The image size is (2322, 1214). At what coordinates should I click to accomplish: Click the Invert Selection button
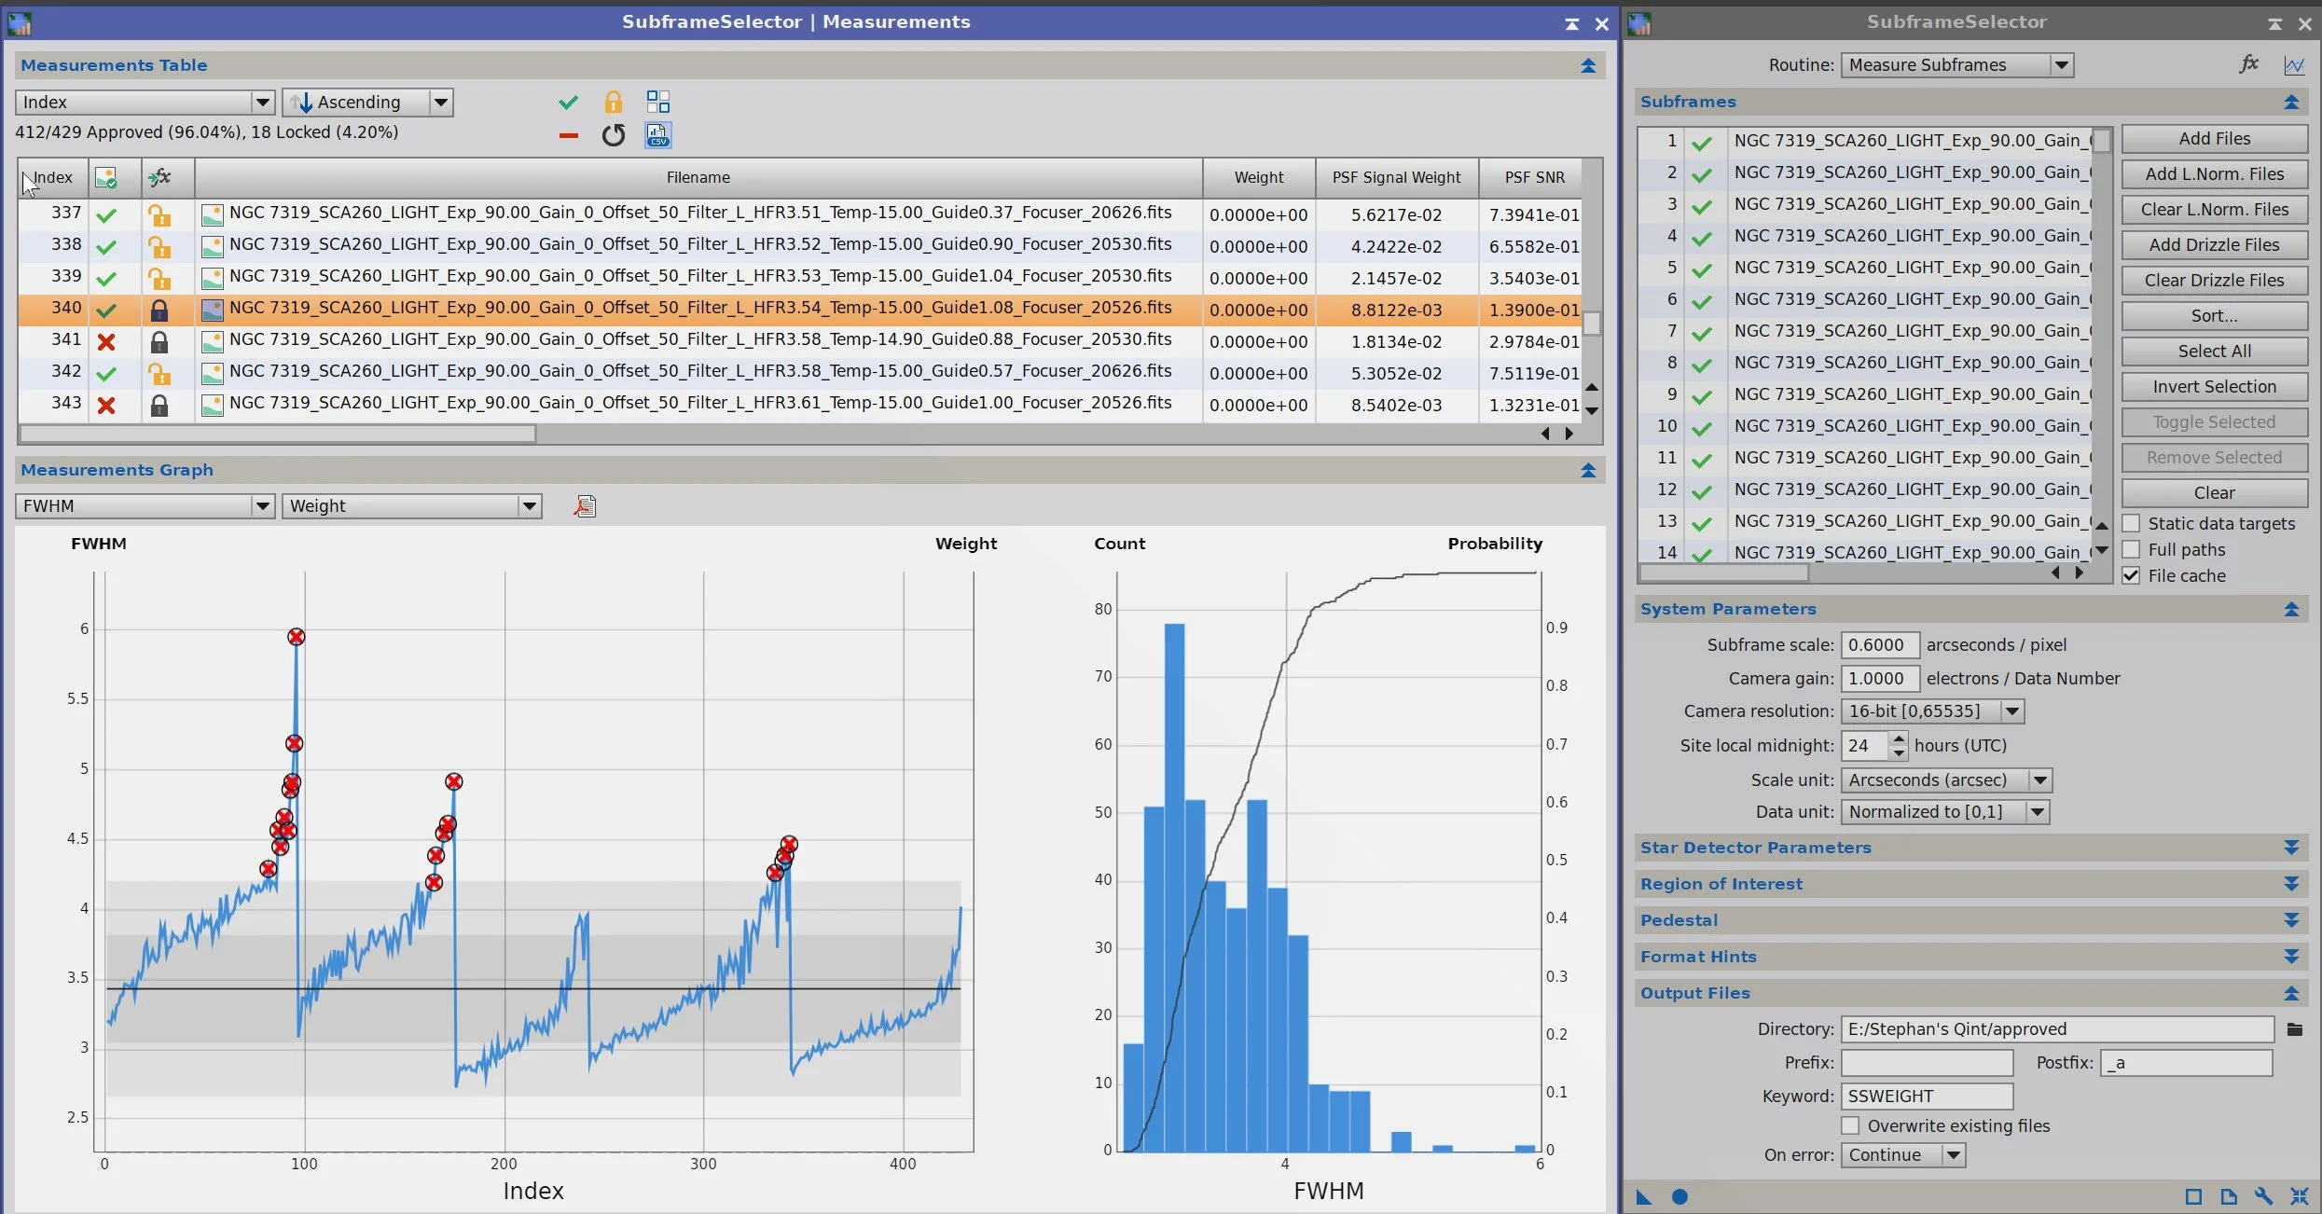2214,387
